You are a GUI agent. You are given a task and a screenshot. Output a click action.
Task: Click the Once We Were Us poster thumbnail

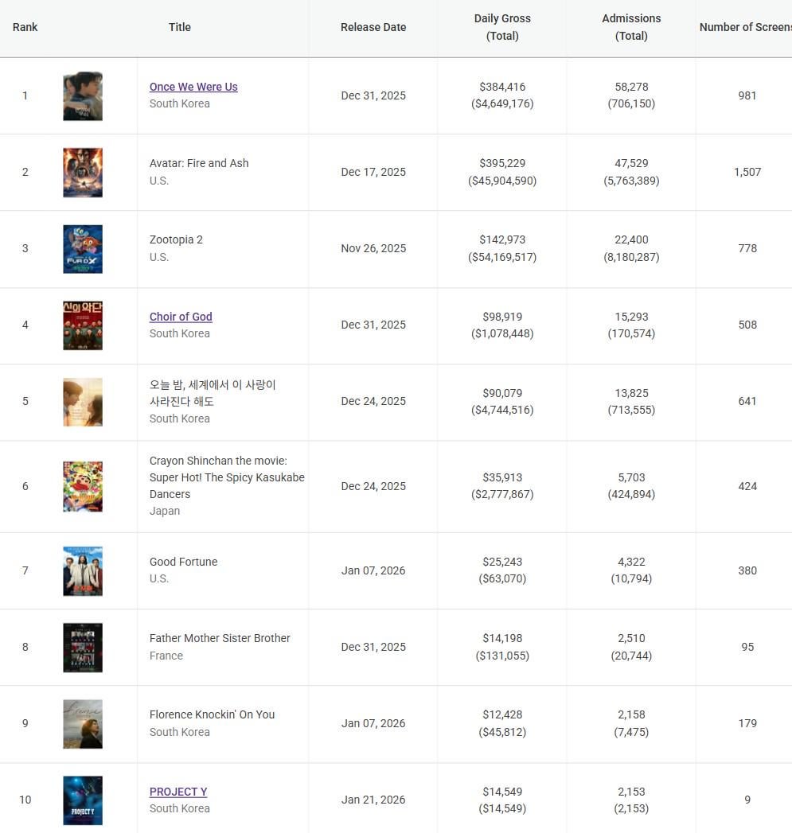(x=83, y=96)
